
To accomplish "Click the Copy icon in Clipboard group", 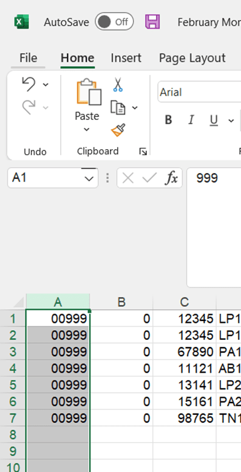I will pos(118,107).
